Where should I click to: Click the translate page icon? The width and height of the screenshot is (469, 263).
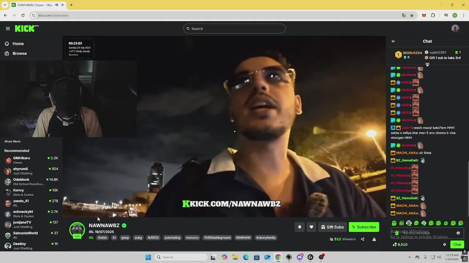point(404,15)
